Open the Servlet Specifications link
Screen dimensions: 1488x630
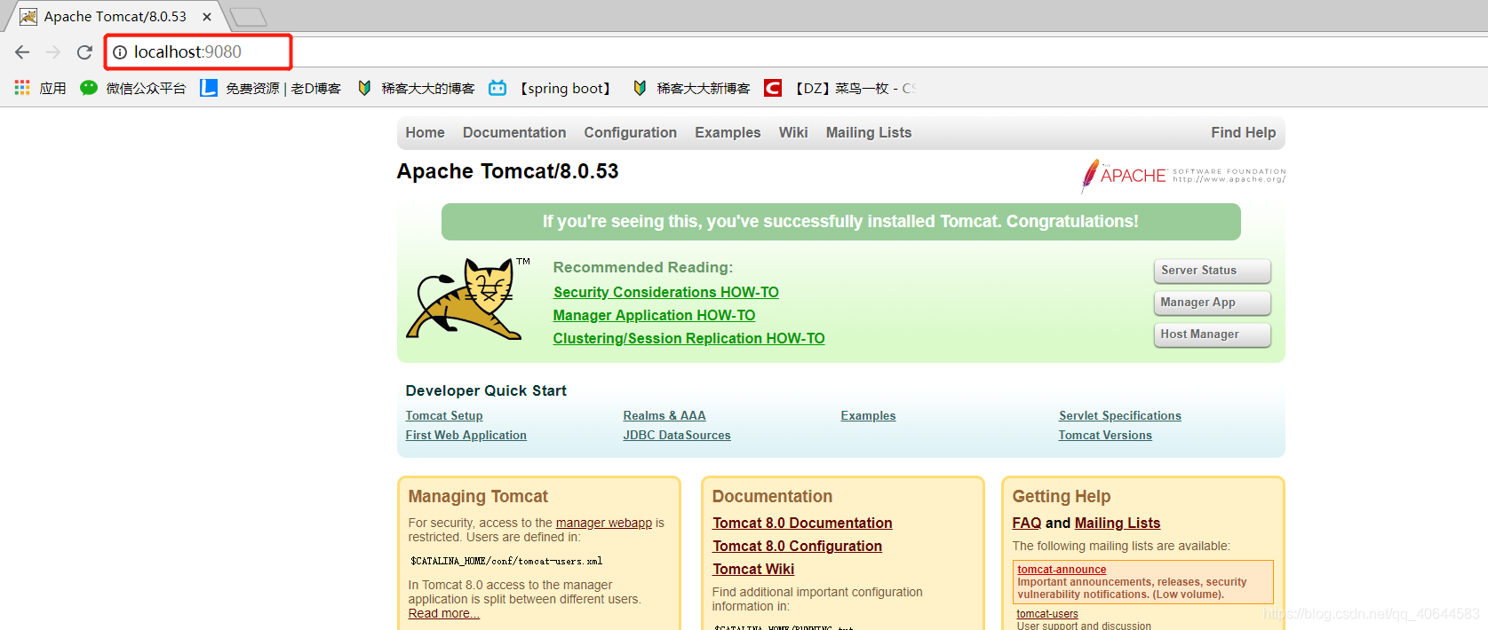pyautogui.click(x=1119, y=415)
